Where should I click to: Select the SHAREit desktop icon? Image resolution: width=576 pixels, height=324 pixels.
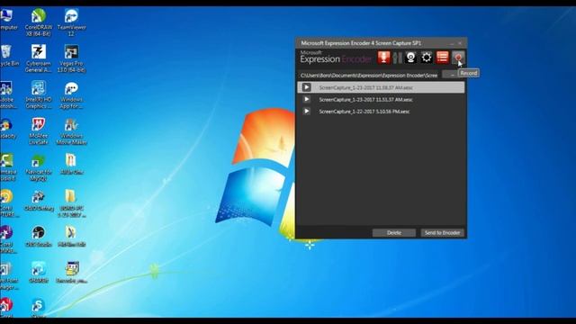click(x=39, y=272)
